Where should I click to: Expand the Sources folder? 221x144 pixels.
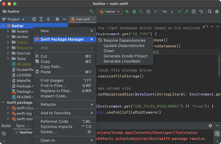[8, 53]
